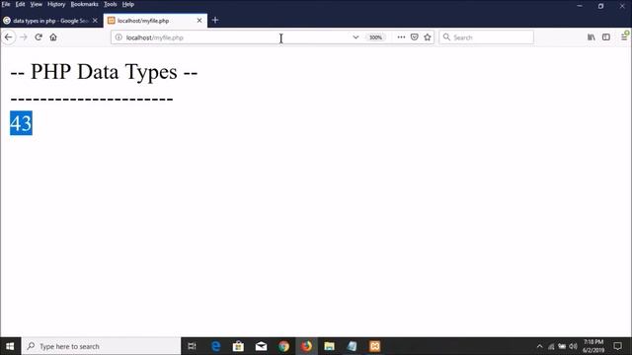Open the Edit menu
632x355 pixels.
20,4
